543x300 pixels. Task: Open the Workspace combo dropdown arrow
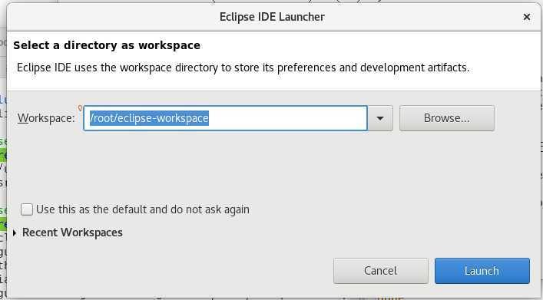(380, 118)
